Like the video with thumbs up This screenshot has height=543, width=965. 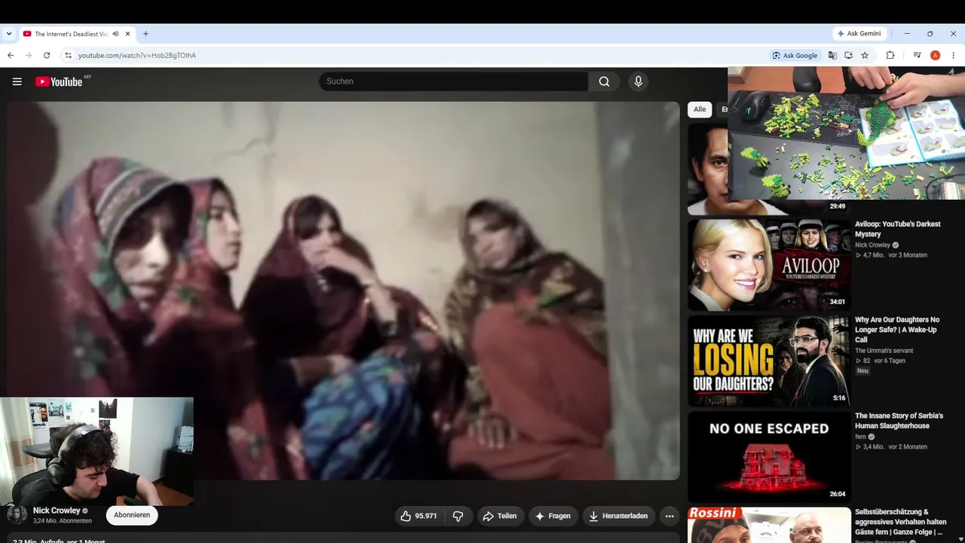tap(418, 516)
